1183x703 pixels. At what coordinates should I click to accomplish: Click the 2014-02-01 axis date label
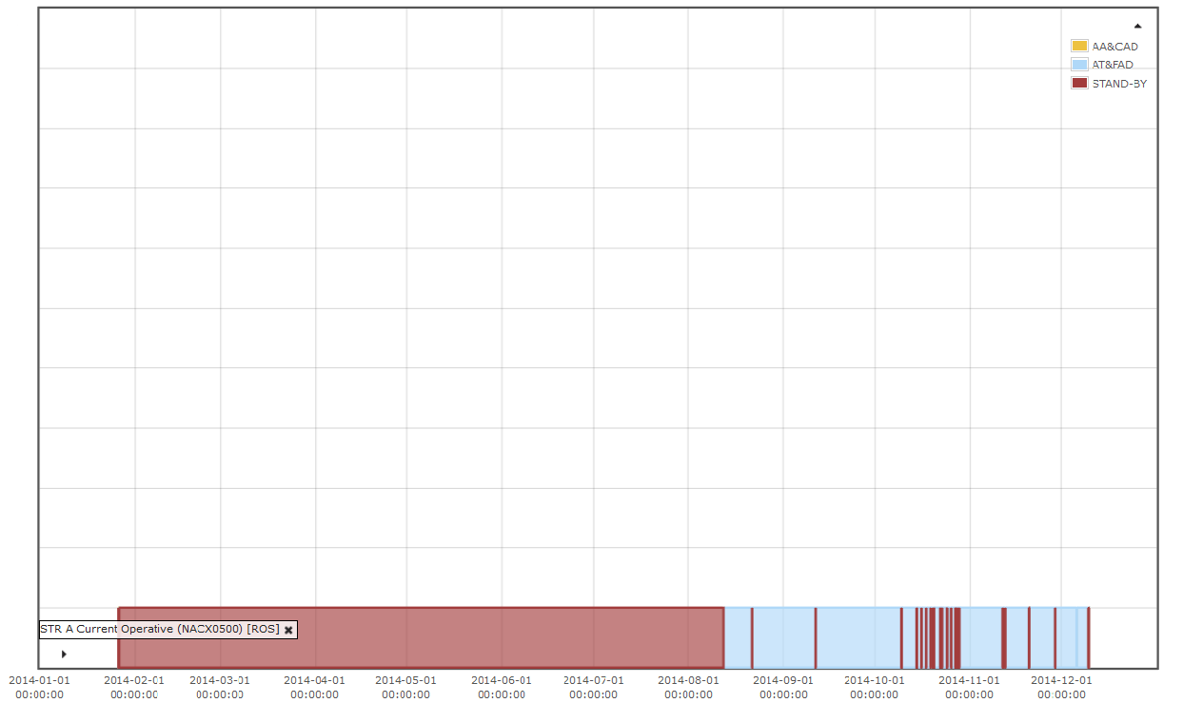(134, 687)
